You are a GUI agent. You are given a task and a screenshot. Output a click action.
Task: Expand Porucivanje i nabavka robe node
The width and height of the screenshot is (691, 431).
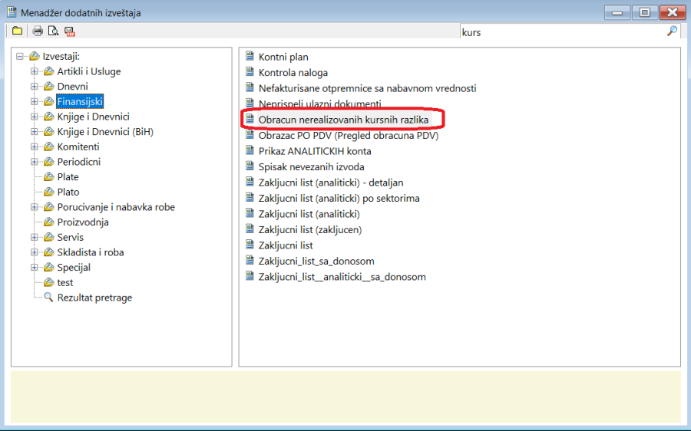tap(34, 207)
